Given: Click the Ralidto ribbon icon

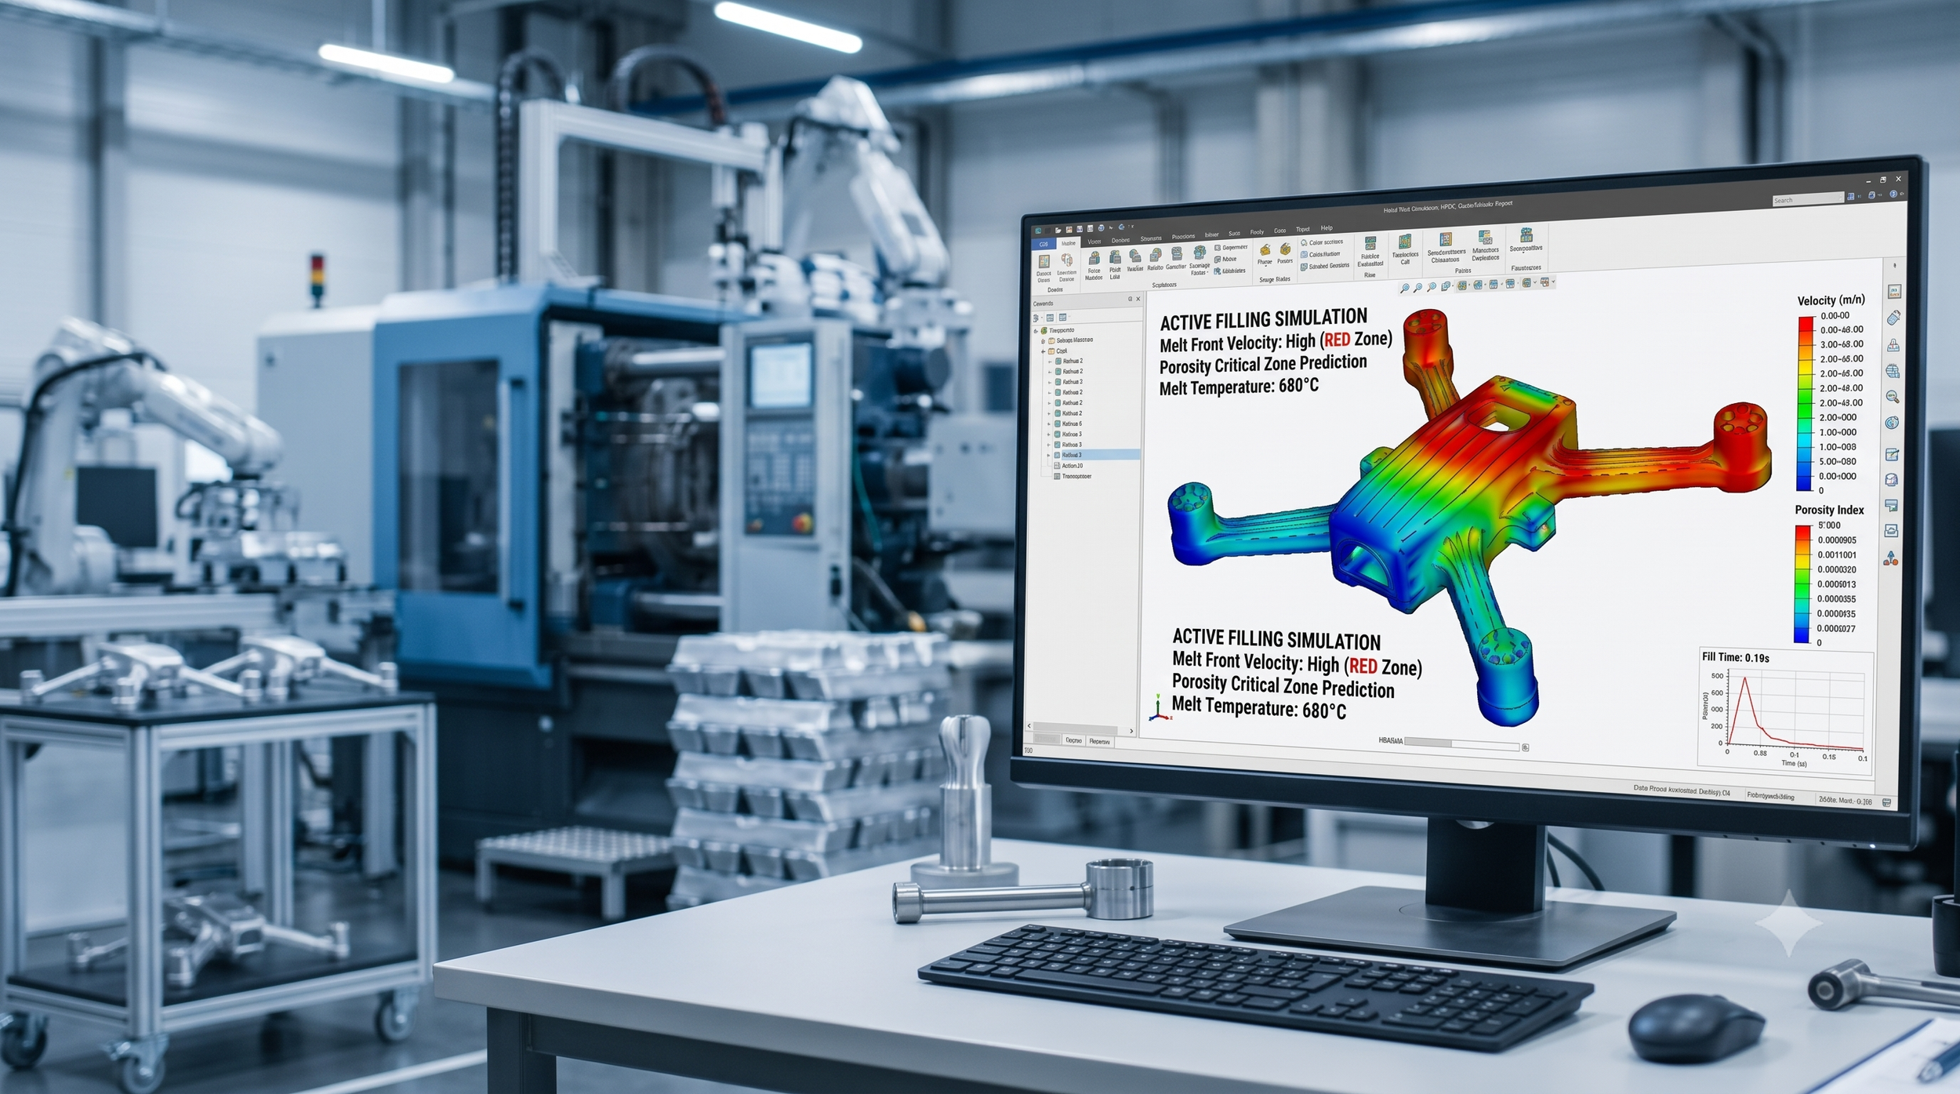Looking at the screenshot, I should pos(1155,260).
